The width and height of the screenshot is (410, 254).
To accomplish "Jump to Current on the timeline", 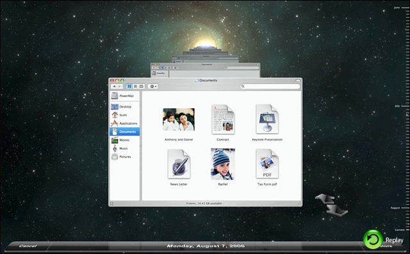I will (x=400, y=230).
